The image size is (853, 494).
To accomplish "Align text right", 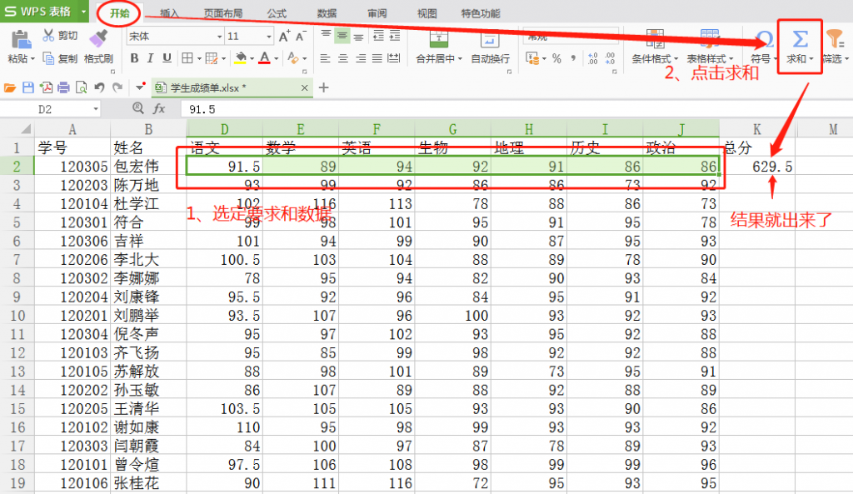I will (360, 58).
